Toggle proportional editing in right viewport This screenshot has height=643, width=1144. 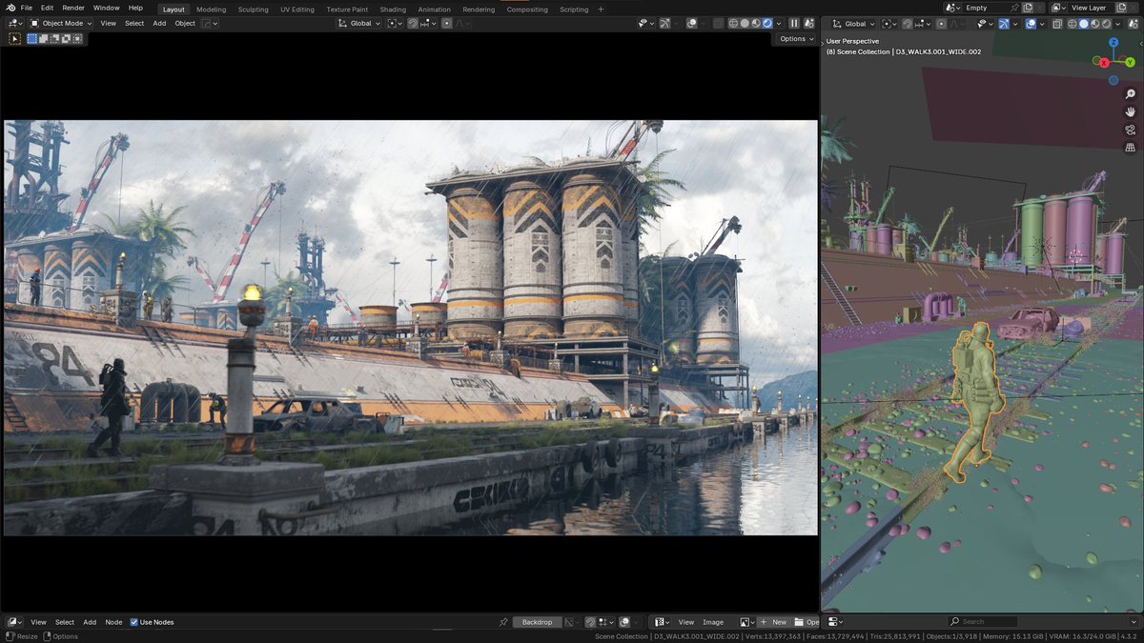tap(941, 23)
